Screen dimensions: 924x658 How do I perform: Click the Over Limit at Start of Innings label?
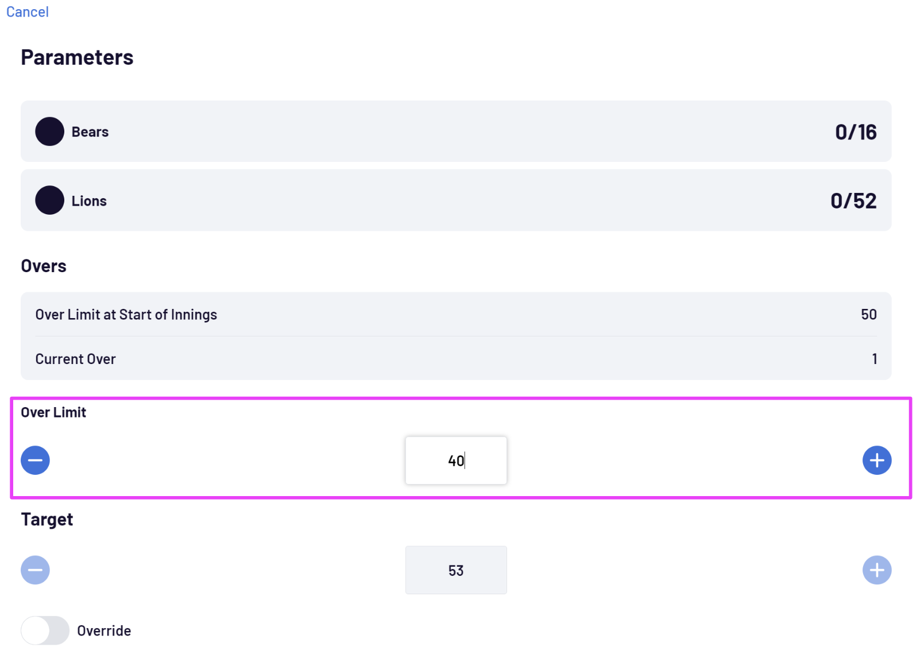coord(126,315)
